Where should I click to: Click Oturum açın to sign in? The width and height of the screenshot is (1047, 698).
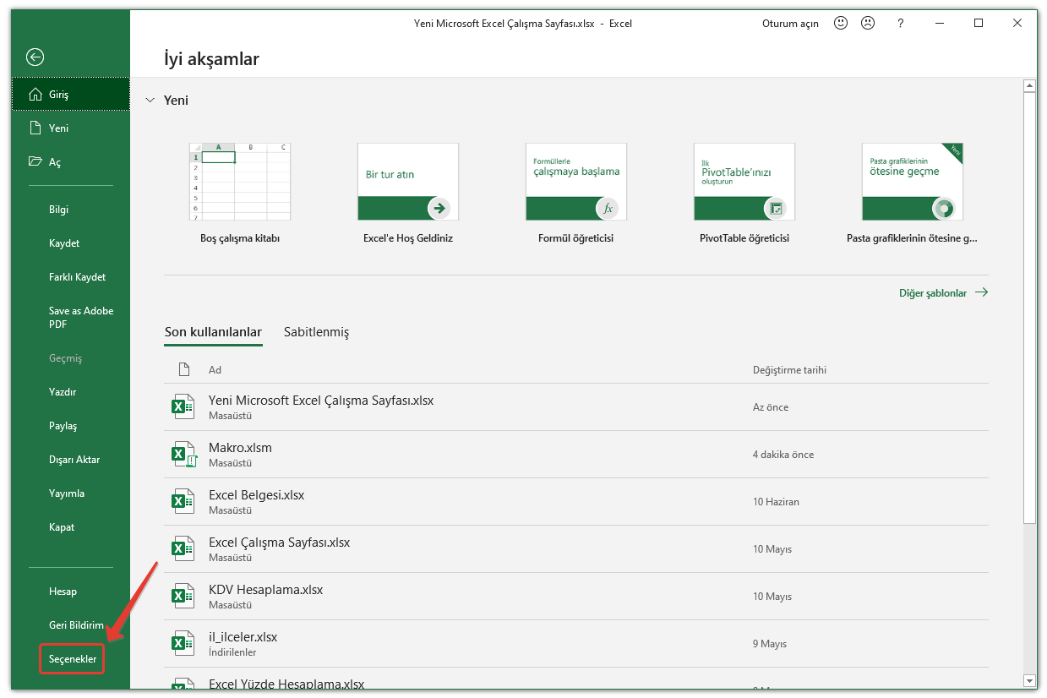point(789,24)
